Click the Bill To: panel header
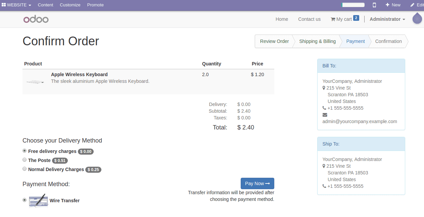The image size is (424, 217). (x=361, y=66)
